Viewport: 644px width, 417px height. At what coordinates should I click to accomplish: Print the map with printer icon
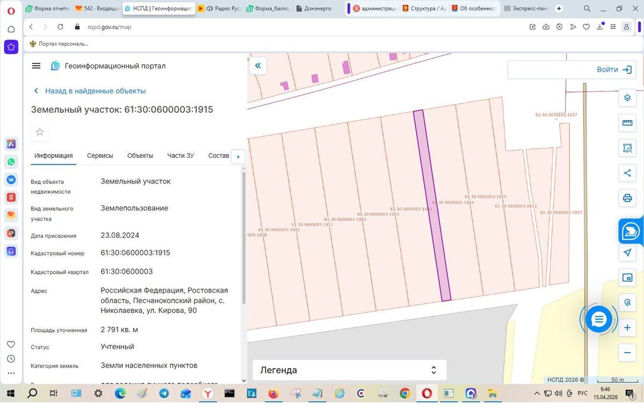tap(627, 198)
